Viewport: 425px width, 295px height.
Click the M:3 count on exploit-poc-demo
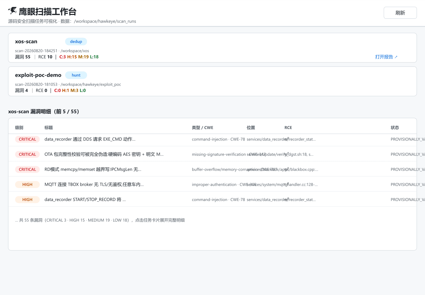(74, 90)
